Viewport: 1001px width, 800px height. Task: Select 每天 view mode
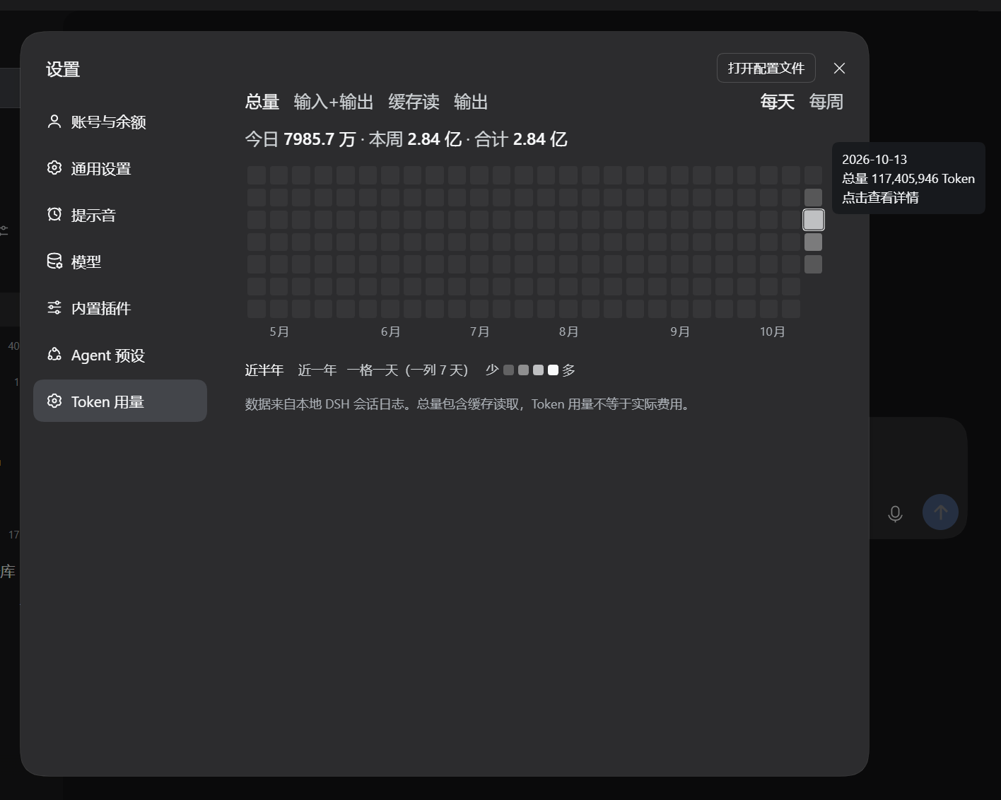(x=778, y=102)
